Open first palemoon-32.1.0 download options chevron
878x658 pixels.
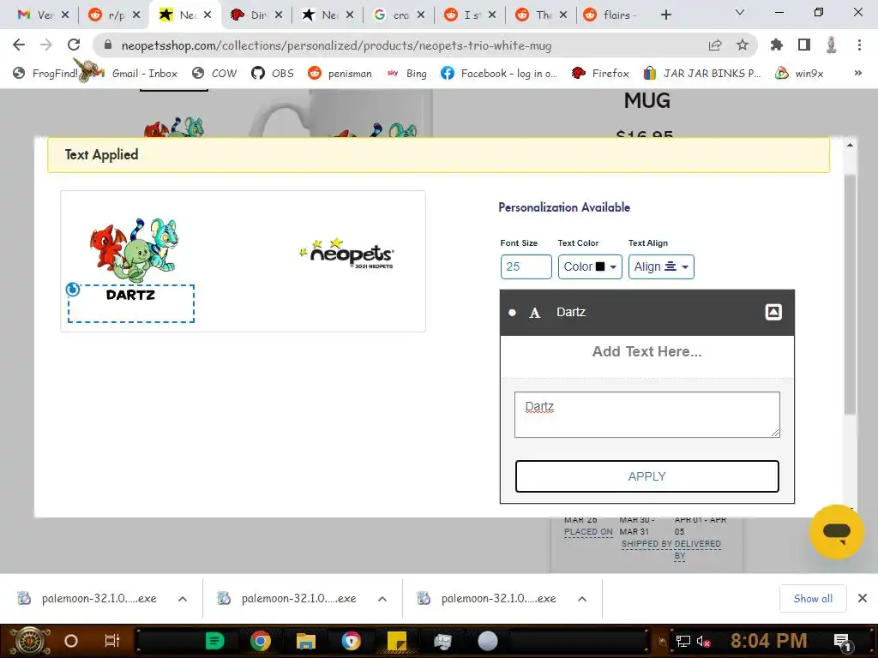coord(183,599)
